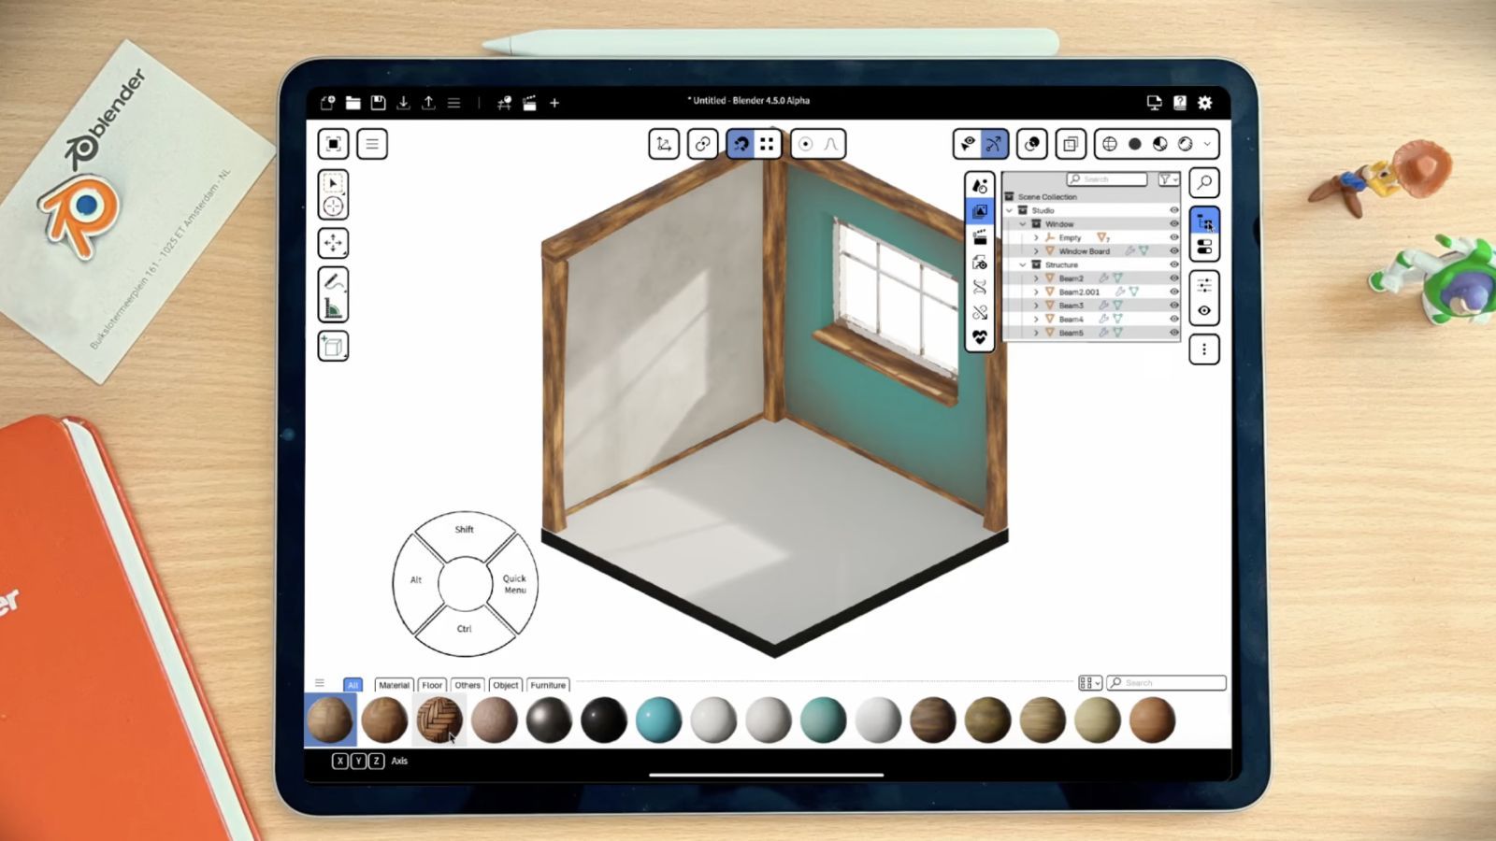This screenshot has height=841, width=1496.
Task: Select the snap magnet tool in the header
Action: click(x=739, y=143)
